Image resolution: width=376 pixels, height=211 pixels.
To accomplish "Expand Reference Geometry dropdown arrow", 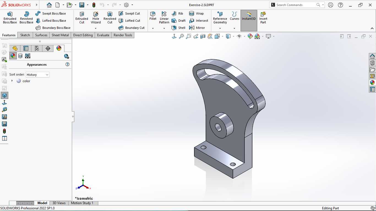I will coord(220,28).
